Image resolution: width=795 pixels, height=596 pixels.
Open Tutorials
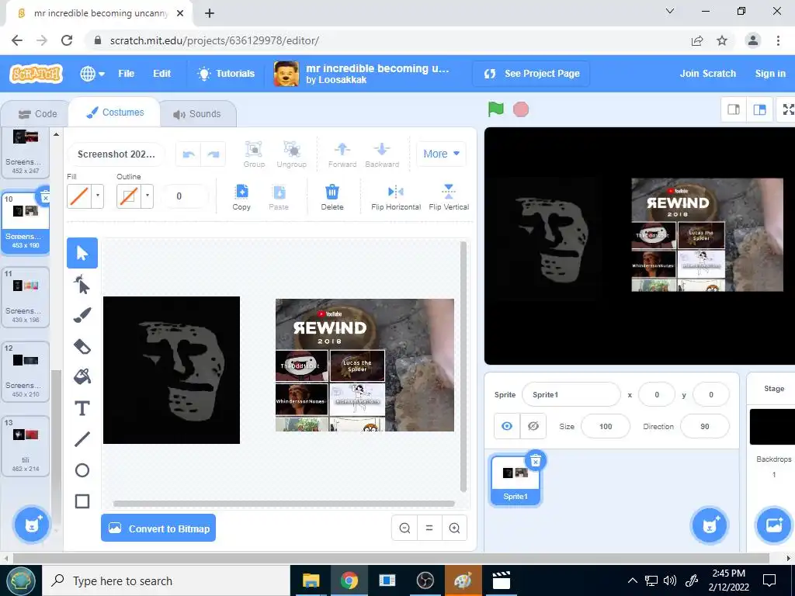tap(226, 74)
